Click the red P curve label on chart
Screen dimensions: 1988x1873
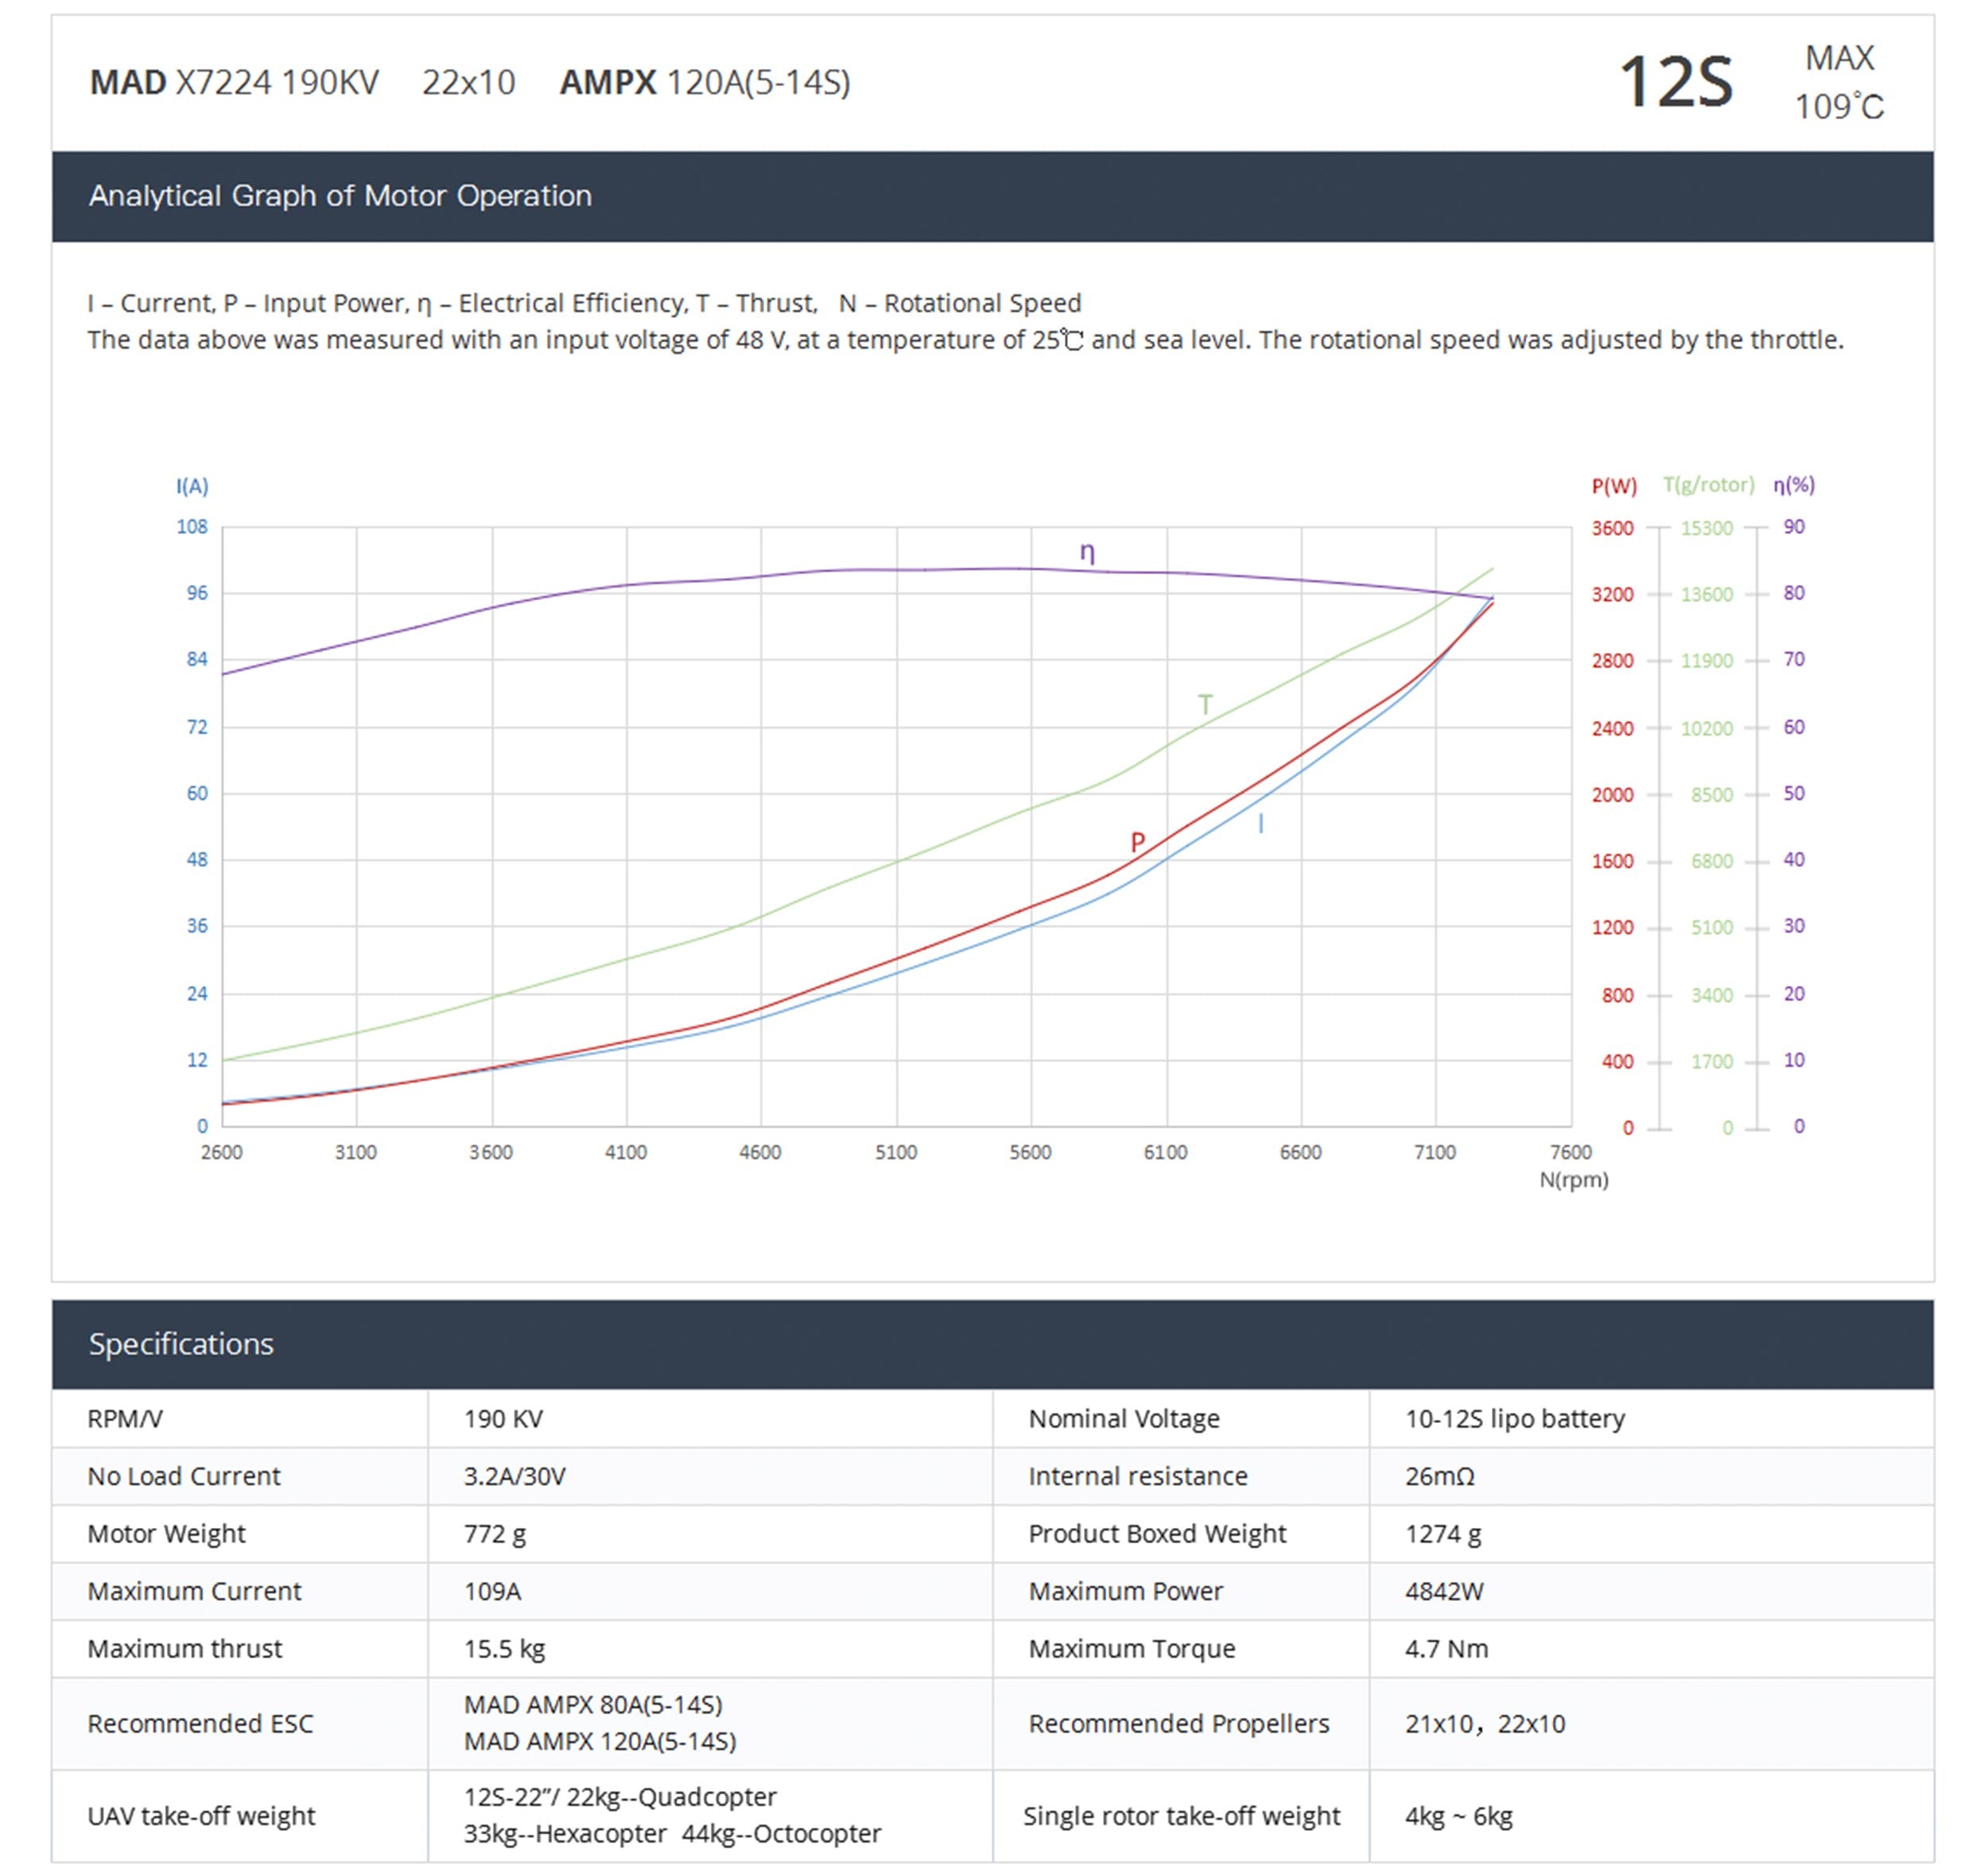point(1137,842)
